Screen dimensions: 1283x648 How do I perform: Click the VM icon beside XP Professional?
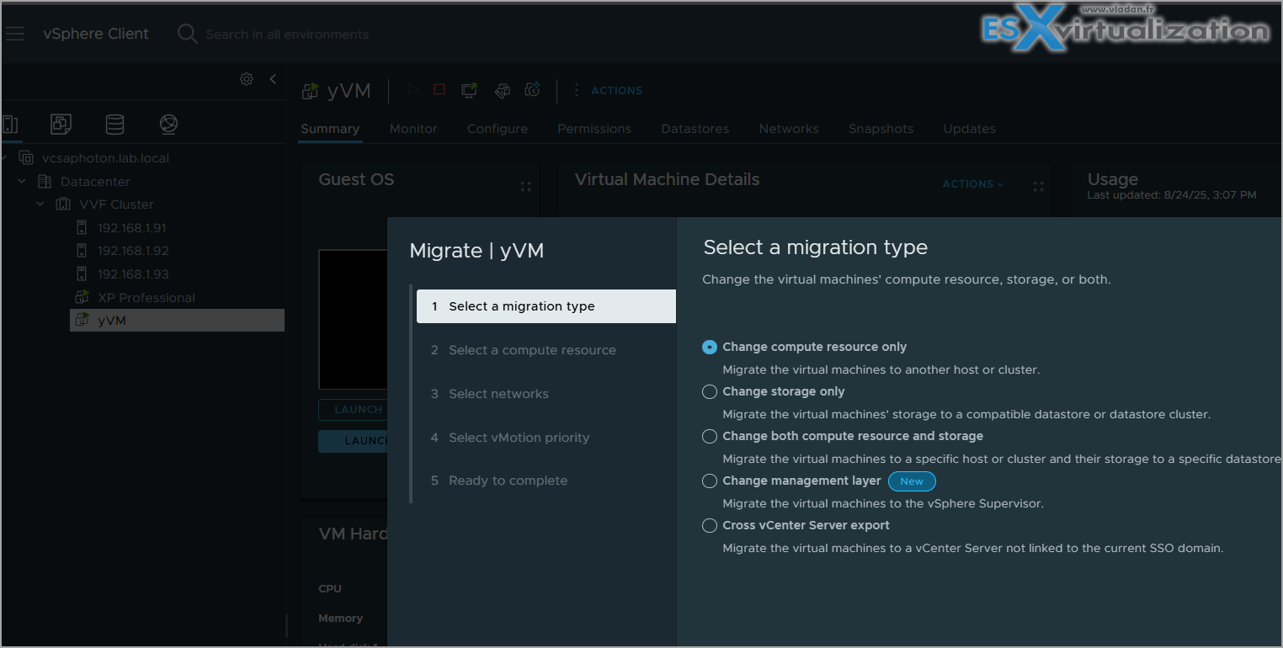coord(82,297)
